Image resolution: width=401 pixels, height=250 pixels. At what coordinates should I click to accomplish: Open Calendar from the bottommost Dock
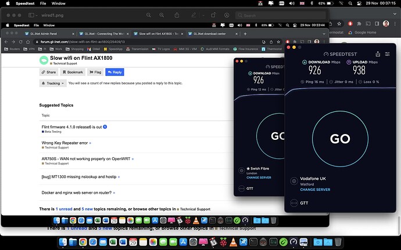133,242
